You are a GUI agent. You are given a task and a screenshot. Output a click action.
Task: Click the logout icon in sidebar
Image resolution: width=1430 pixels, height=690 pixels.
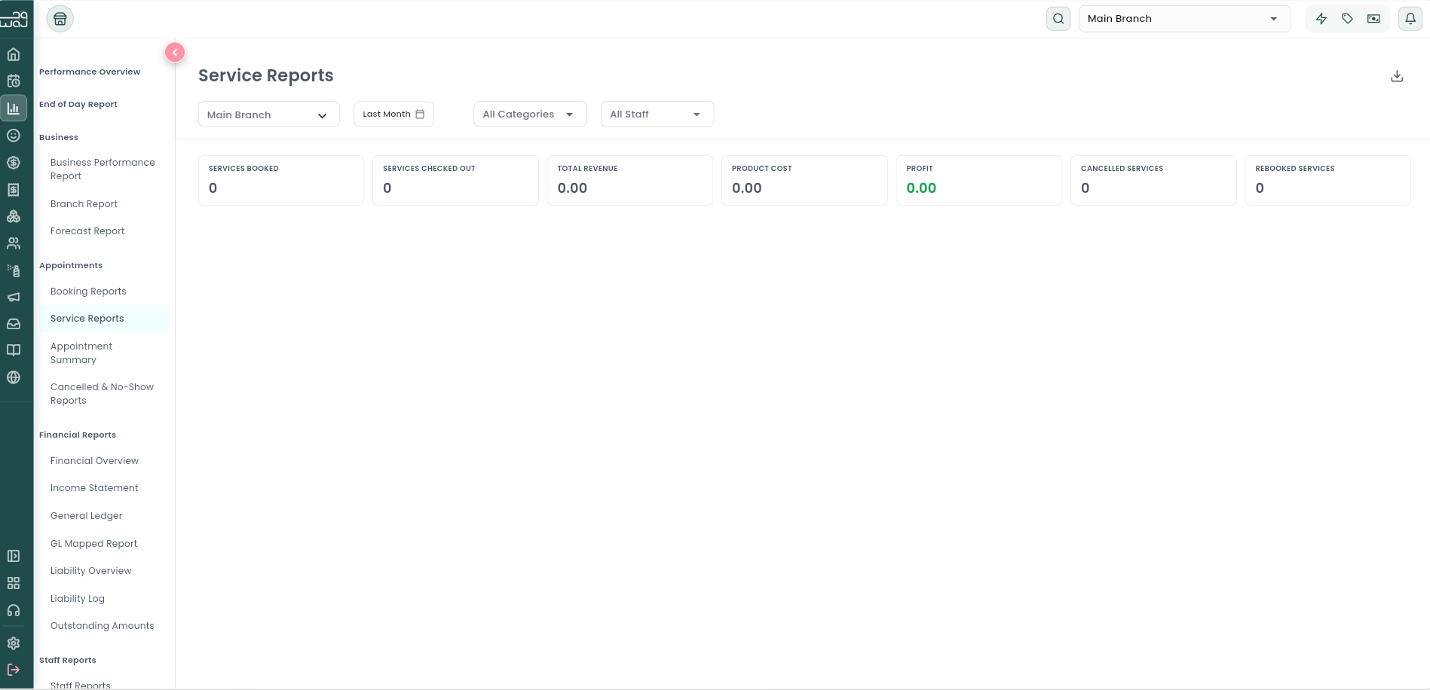(14, 670)
